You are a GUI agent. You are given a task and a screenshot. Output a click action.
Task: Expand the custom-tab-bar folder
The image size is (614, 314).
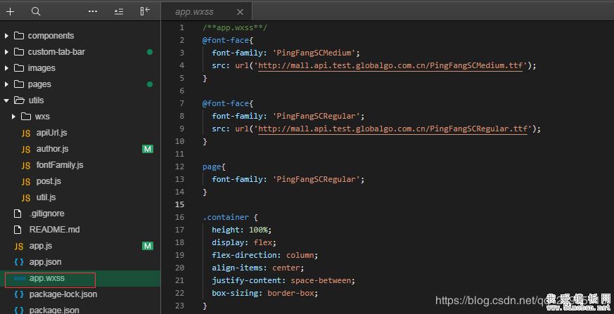pos(56,52)
